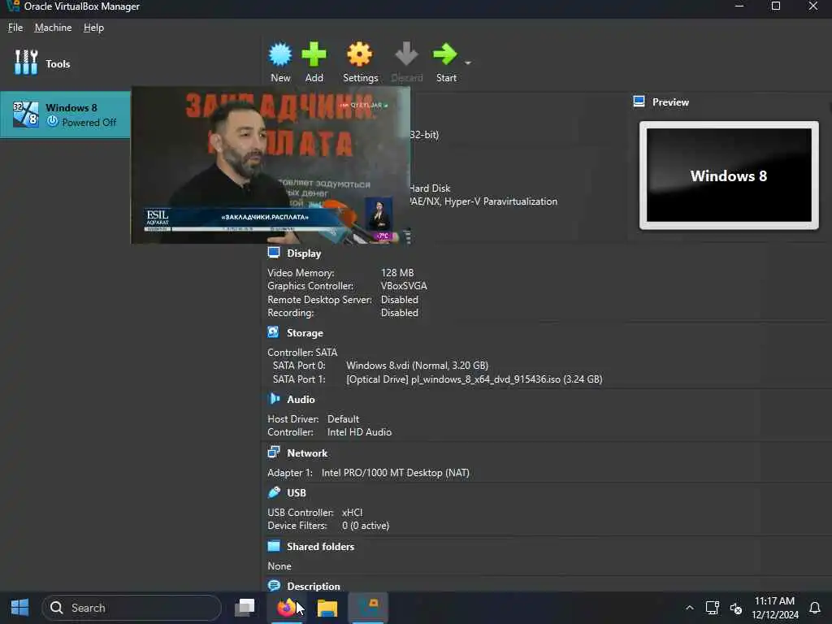Open the Settings gear in the toolbar
The width and height of the screenshot is (832, 624).
[360, 54]
